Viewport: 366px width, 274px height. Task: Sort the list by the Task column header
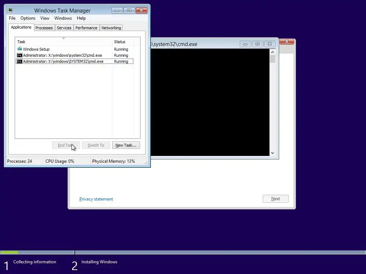(x=64, y=42)
